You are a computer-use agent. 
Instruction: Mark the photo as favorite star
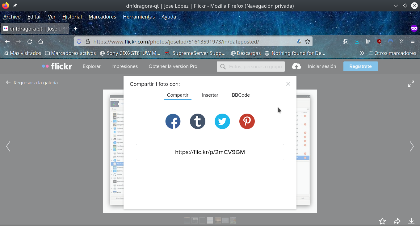[382, 221]
